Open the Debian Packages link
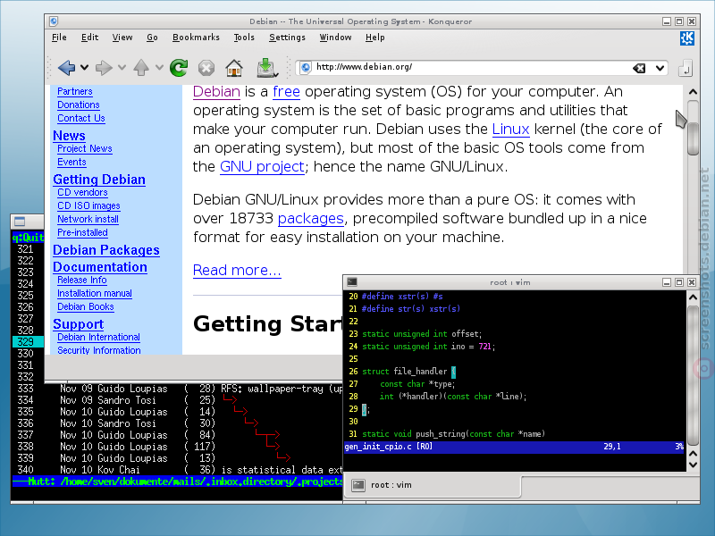Image resolution: width=715 pixels, height=536 pixels. (x=106, y=250)
